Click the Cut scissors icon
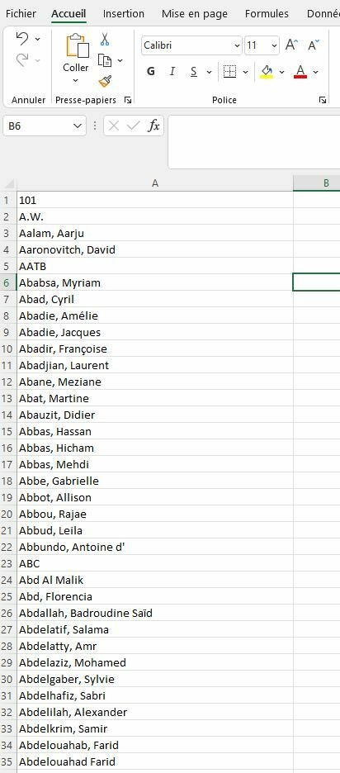 click(105, 39)
